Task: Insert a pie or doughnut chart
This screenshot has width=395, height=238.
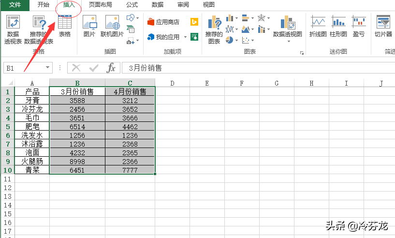Action: click(230, 40)
